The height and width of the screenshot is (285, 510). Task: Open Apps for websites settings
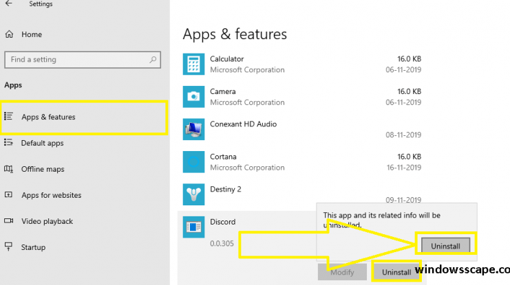[x=52, y=195]
